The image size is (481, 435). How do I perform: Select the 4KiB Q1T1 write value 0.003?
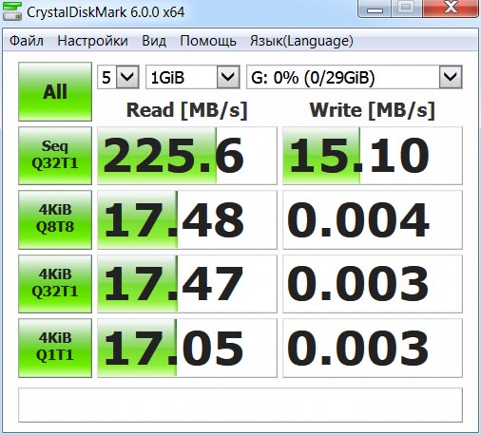373,348
